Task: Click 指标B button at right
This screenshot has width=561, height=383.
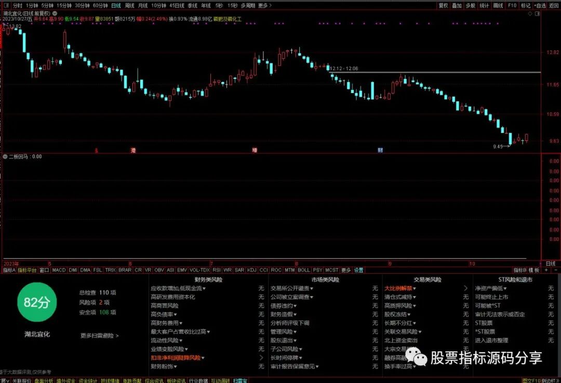Action: (520, 270)
